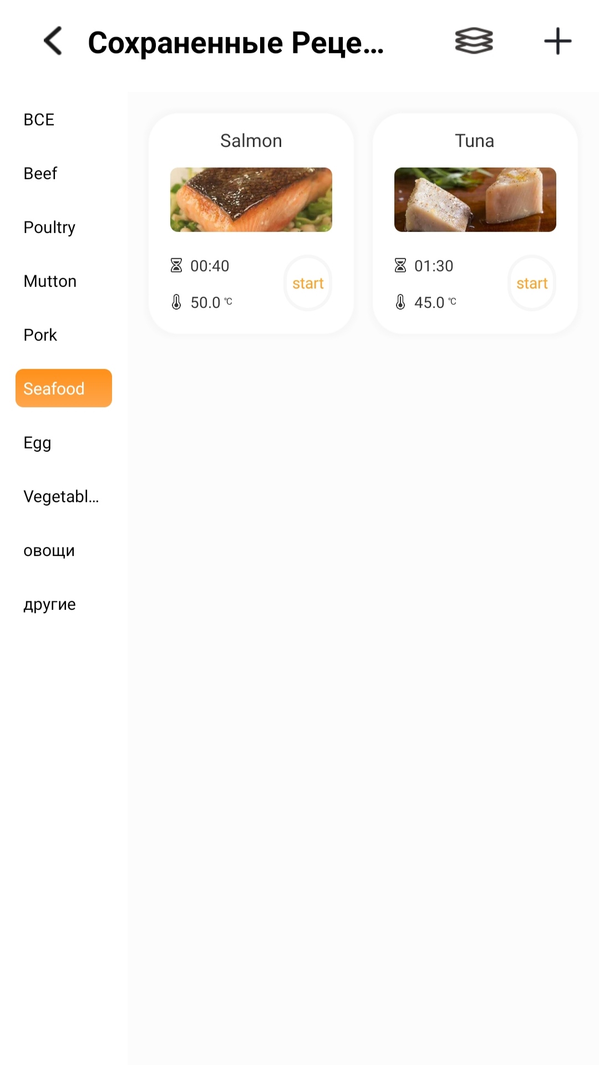Click the Tuna hourglass timer icon
This screenshot has height=1065, width=599.
(400, 265)
